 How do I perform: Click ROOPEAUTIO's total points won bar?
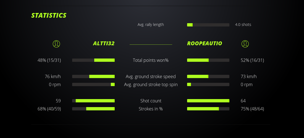(208, 60)
